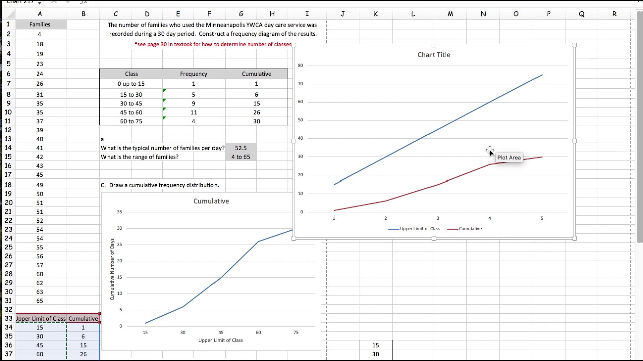Image resolution: width=643 pixels, height=361 pixels.
Task: Click the 'Cumulative' title of the lower chart
Action: (x=211, y=201)
